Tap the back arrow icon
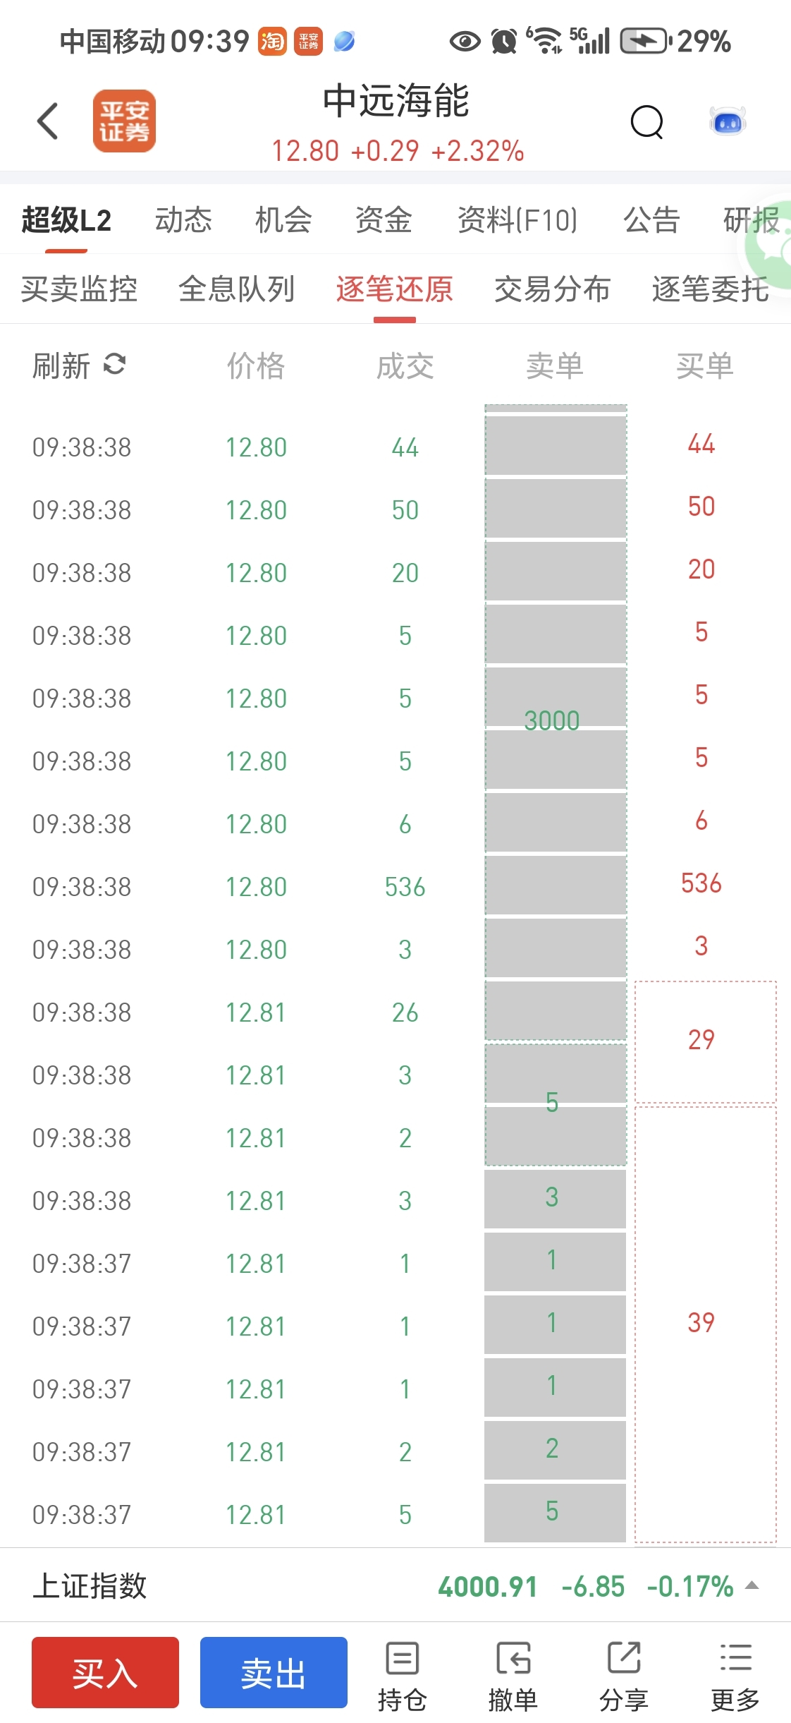This screenshot has width=791, height=1723. click(48, 121)
